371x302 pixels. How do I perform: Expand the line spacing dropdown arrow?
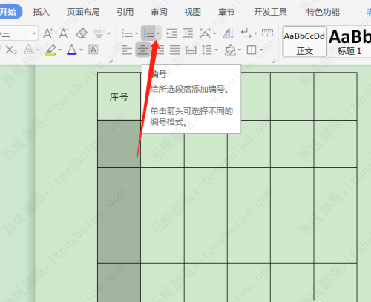tap(217, 50)
